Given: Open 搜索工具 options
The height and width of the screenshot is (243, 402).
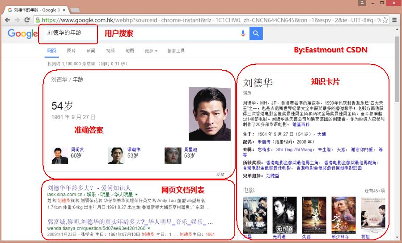Looking at the screenshot, I should pos(176,51).
